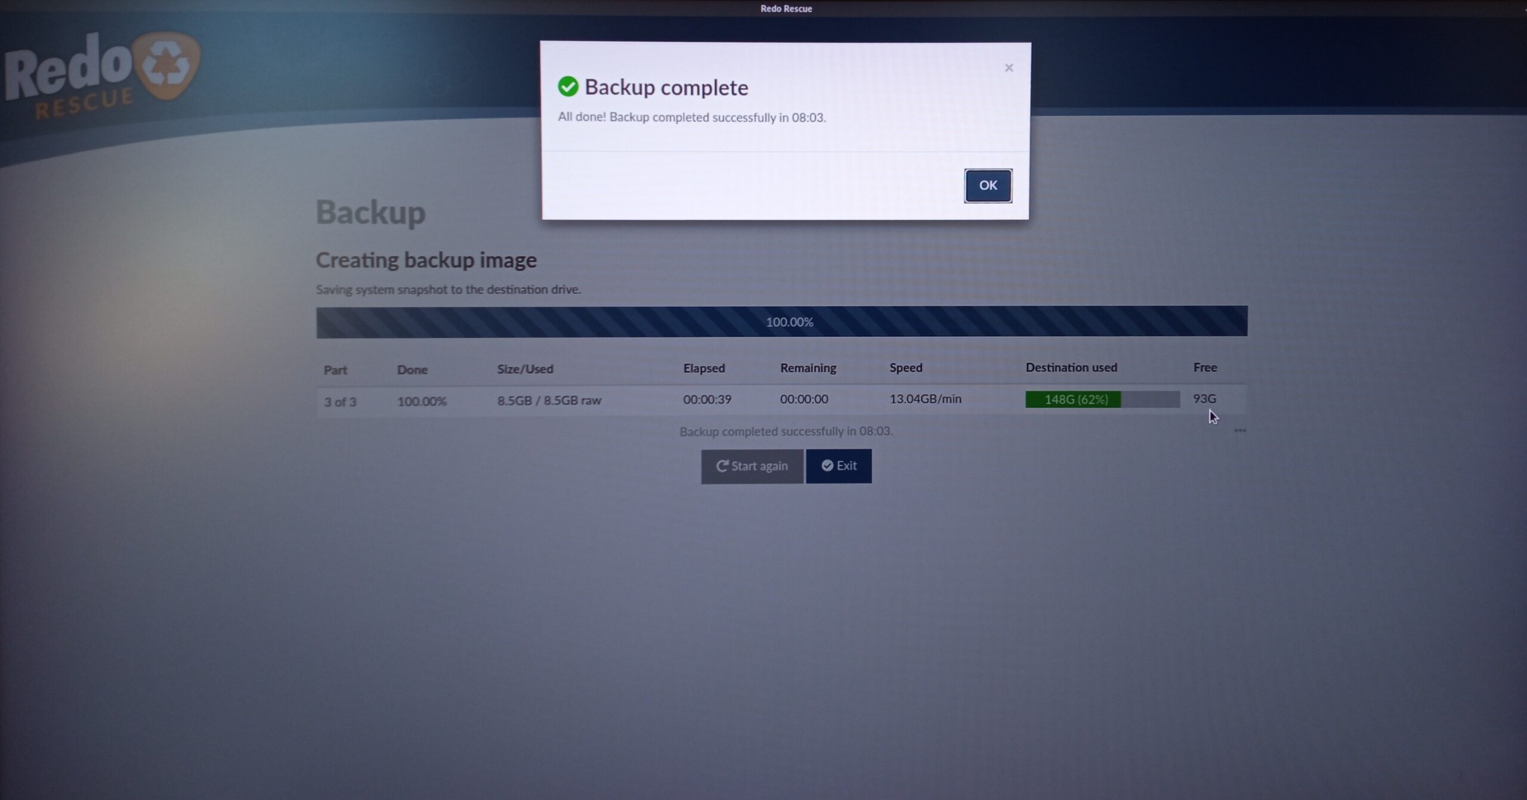Screen dimensions: 1527x800
Task: Click the Part column header
Action: coord(335,370)
